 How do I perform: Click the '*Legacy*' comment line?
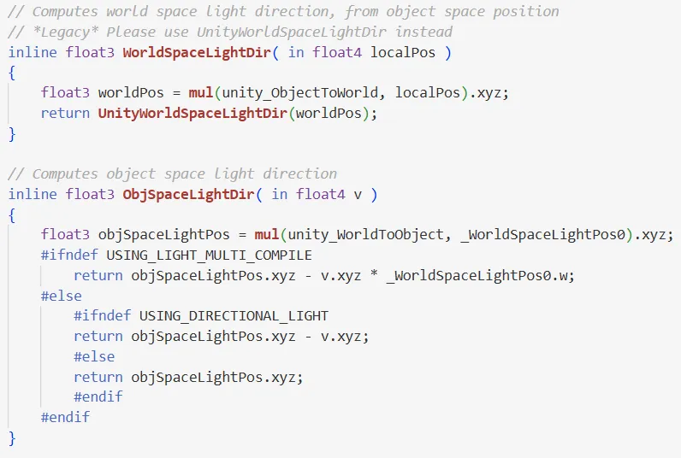point(230,32)
